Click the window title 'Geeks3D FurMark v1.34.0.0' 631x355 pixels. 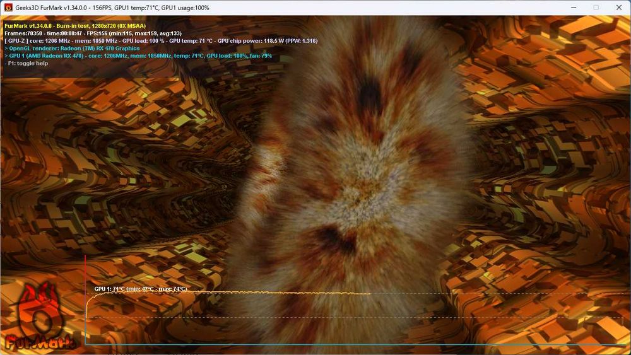click(x=51, y=8)
